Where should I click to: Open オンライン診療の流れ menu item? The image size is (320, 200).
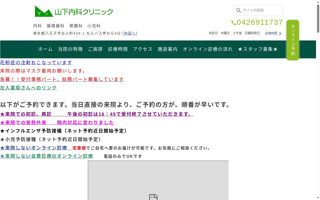[208, 49]
